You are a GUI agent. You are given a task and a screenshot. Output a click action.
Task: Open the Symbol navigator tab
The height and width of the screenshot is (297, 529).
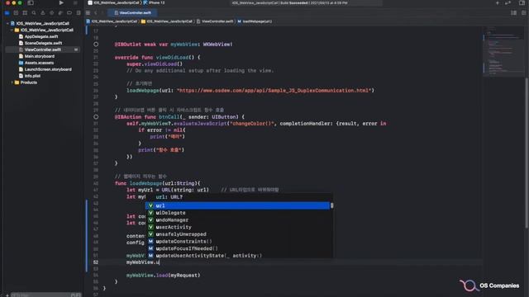[25, 13]
